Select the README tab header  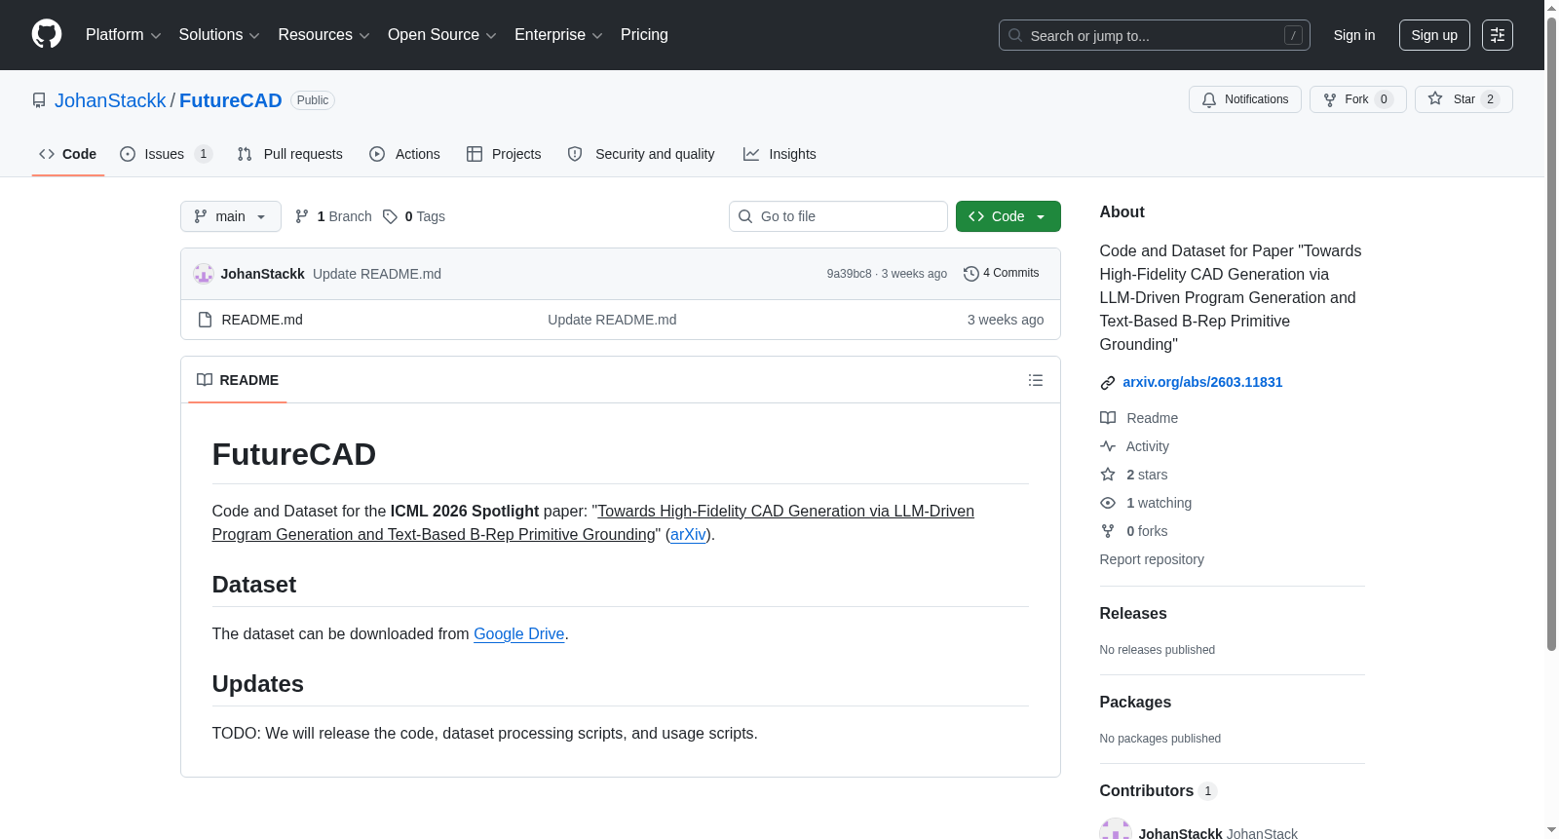point(238,380)
